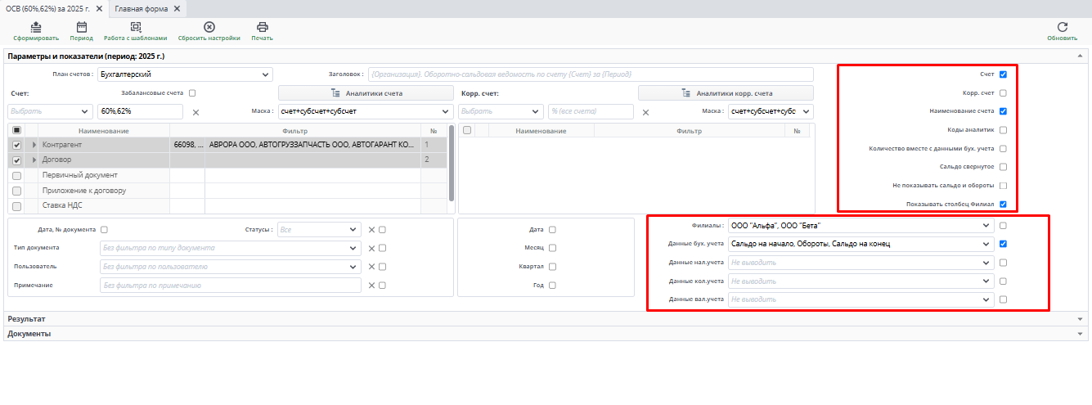Click the Сбросить настройки icon
The width and height of the screenshot is (1092, 405).
point(209,27)
